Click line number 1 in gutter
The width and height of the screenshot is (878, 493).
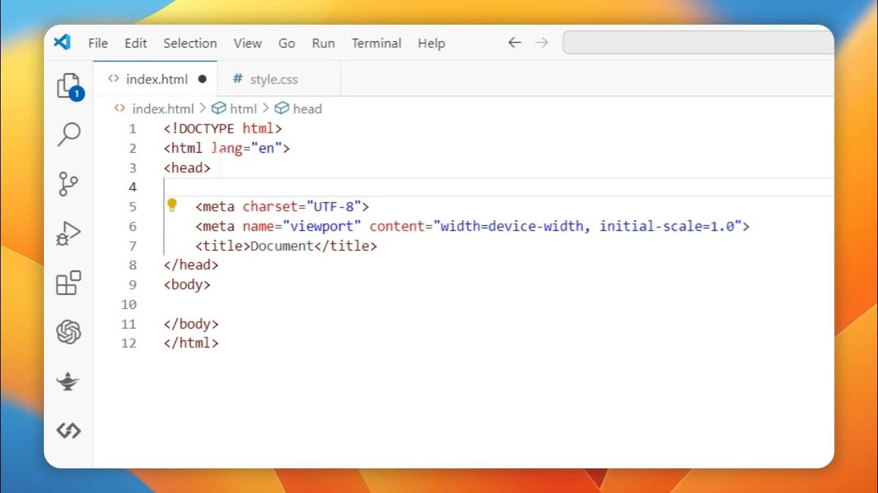click(132, 129)
